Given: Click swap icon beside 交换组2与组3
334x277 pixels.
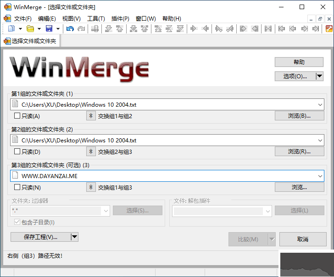Looking at the screenshot, I should (x=91, y=152).
